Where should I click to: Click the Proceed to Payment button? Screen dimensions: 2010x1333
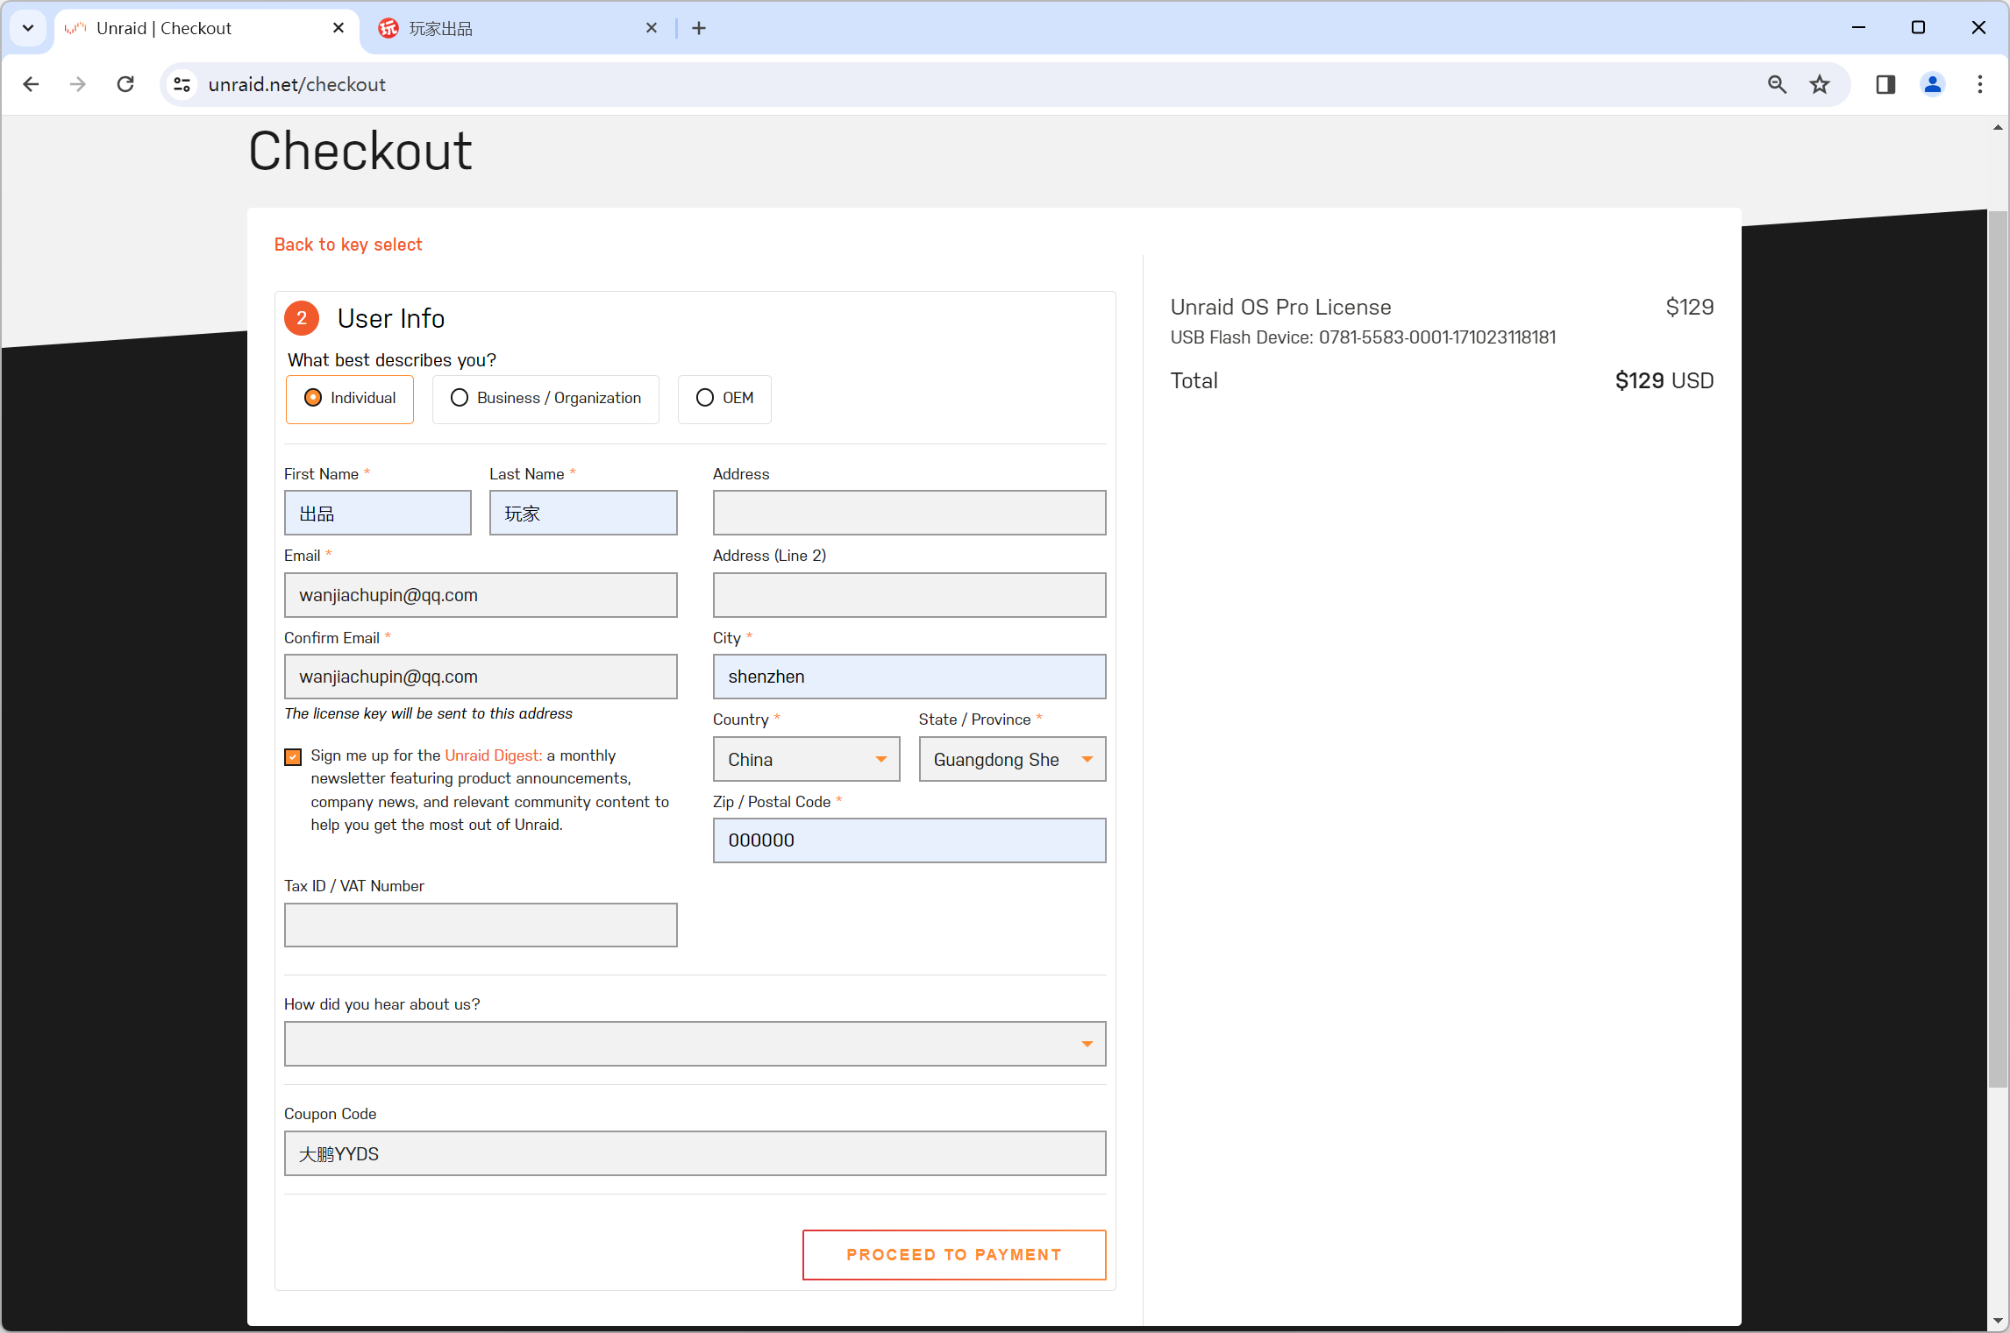coord(954,1255)
